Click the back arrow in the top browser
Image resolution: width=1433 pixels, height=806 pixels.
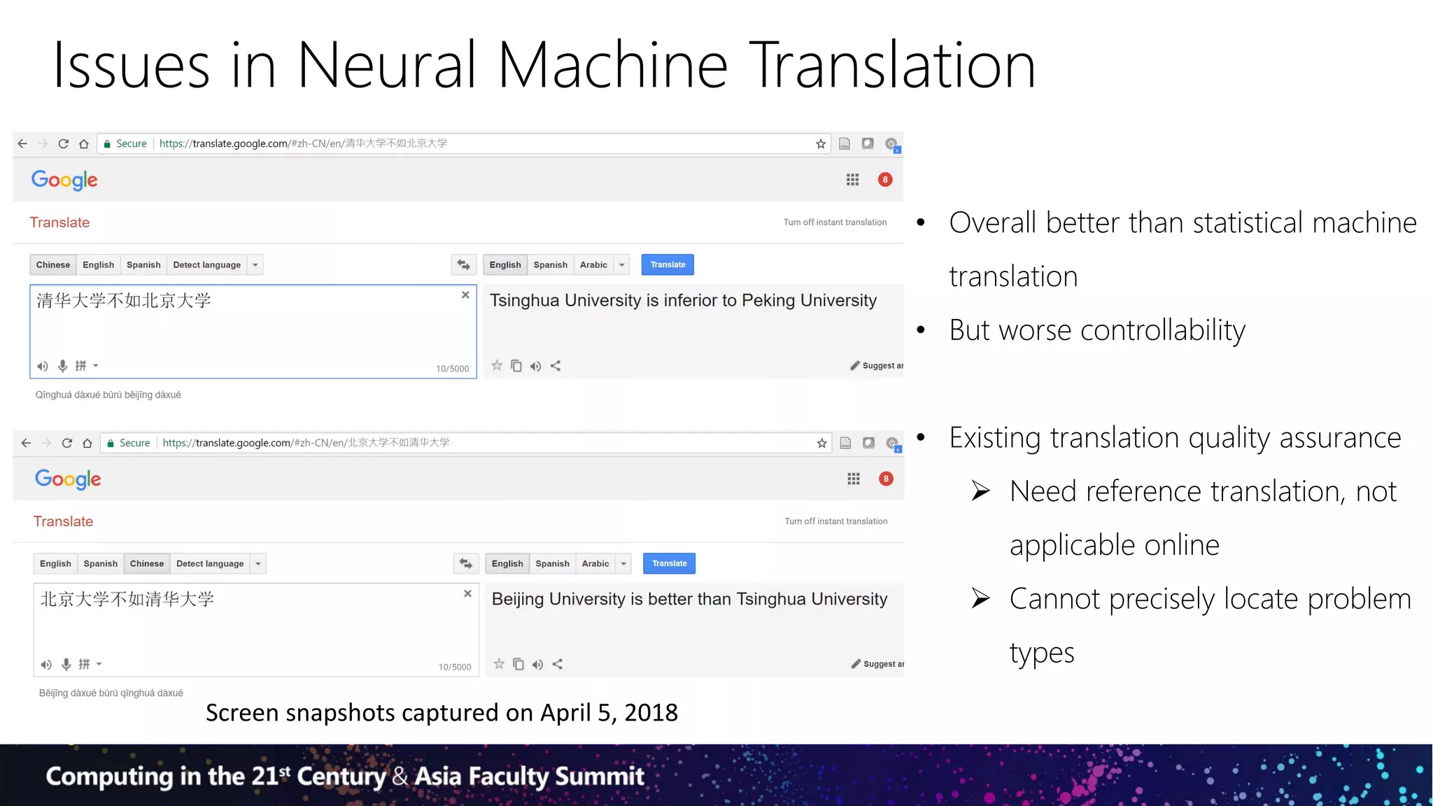[x=22, y=143]
